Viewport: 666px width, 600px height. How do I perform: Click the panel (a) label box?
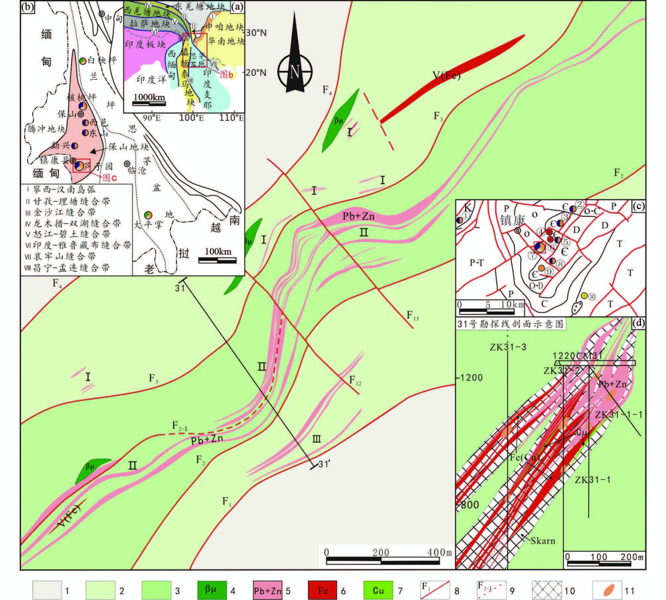[237, 7]
